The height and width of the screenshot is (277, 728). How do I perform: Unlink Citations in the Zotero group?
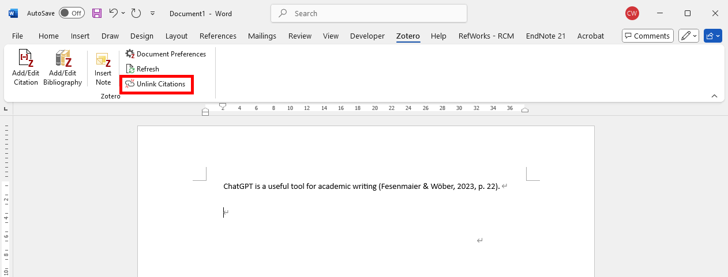click(x=156, y=84)
